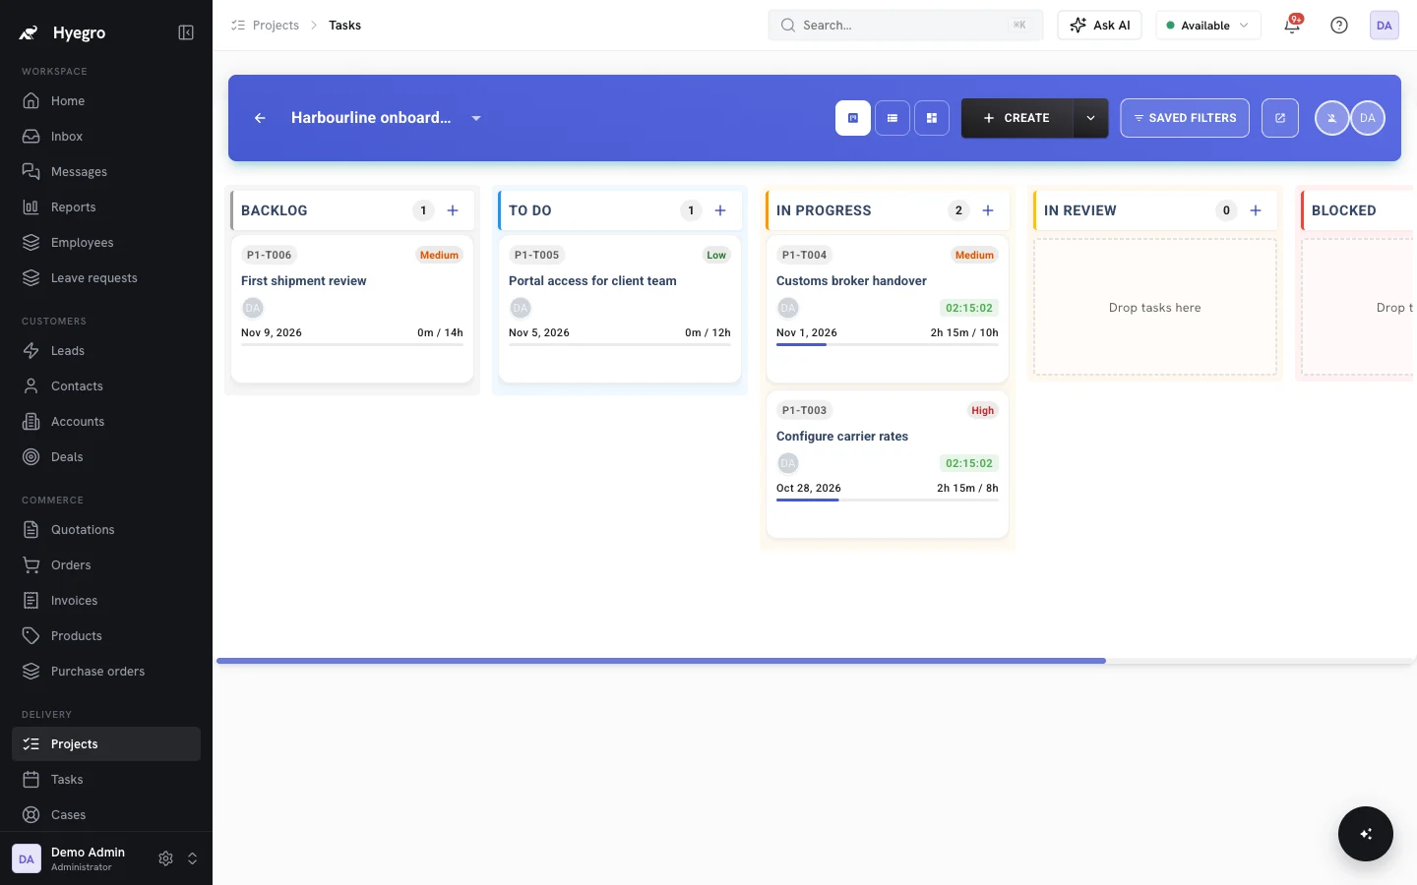Open the floating AI sparkle button

point(1366,834)
